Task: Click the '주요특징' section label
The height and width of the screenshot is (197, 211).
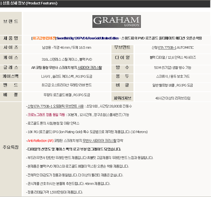Action: coord(10,147)
